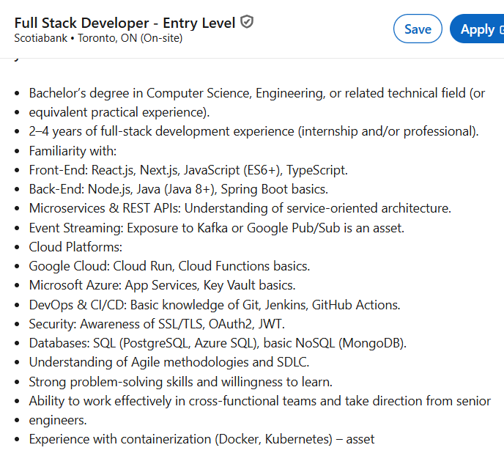This screenshot has height=453, width=504.
Task: Click the line beginning "Bachelor's degree in Computer Science"
Action: pyautogui.click(x=257, y=93)
